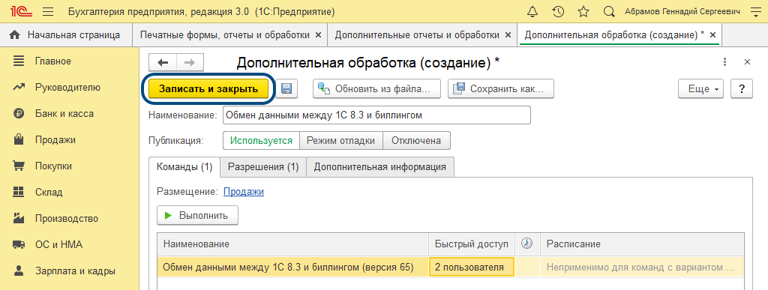Image resolution: width=768 pixels, height=290 pixels.
Task: Switch to Разрешения (1) tab
Action: coord(263,167)
